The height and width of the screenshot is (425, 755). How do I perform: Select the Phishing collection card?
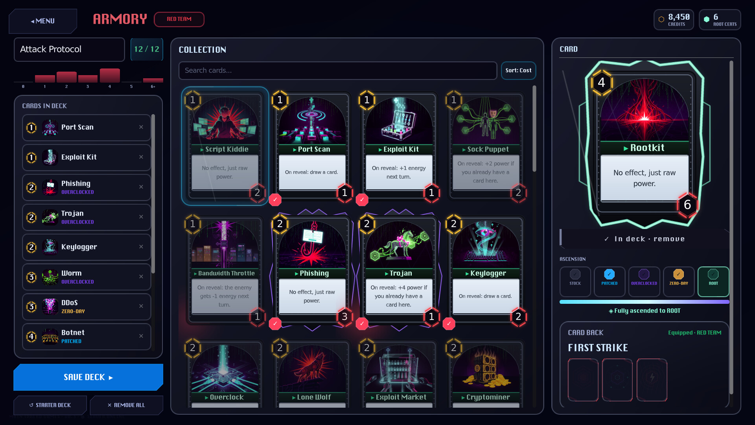[x=312, y=270]
